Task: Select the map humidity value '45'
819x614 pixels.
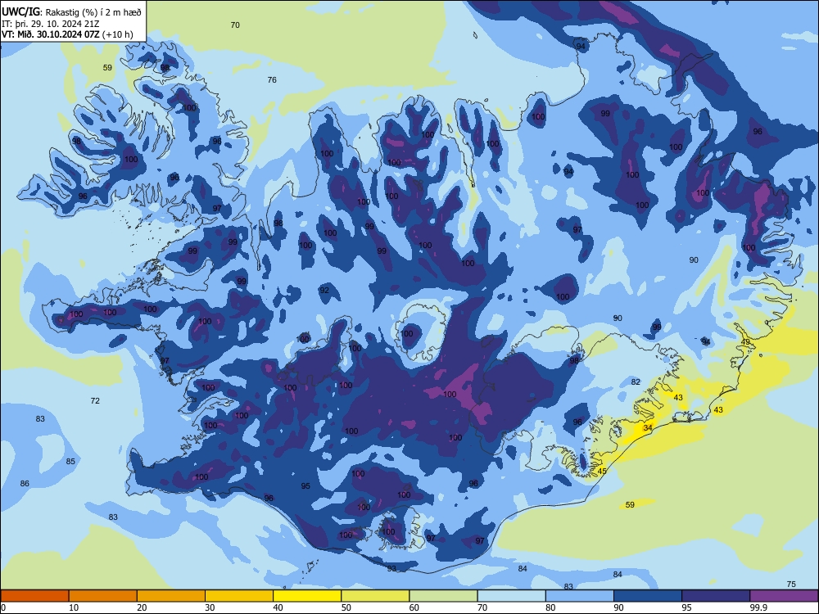Action: click(602, 471)
